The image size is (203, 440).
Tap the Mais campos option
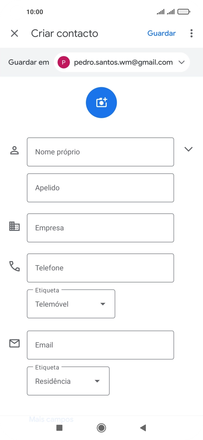click(52, 419)
